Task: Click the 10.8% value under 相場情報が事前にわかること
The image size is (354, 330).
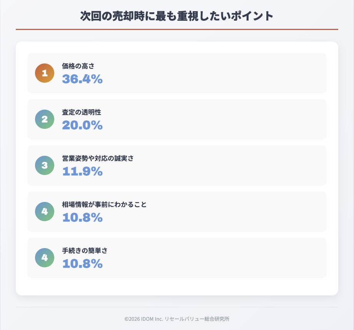Action: pyautogui.click(x=82, y=217)
